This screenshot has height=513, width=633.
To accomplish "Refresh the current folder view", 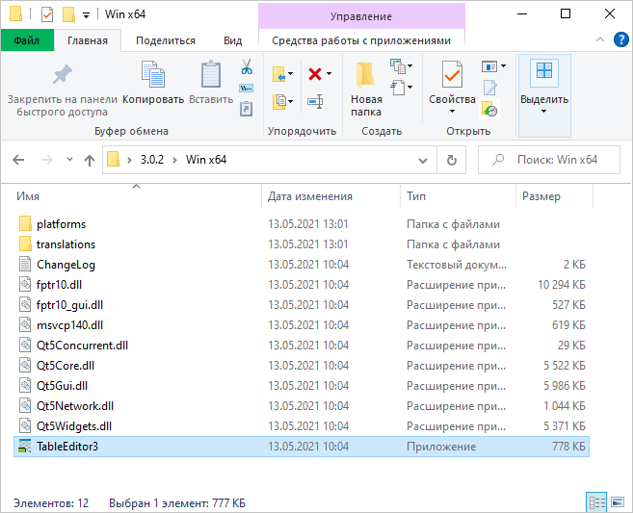I will click(450, 160).
